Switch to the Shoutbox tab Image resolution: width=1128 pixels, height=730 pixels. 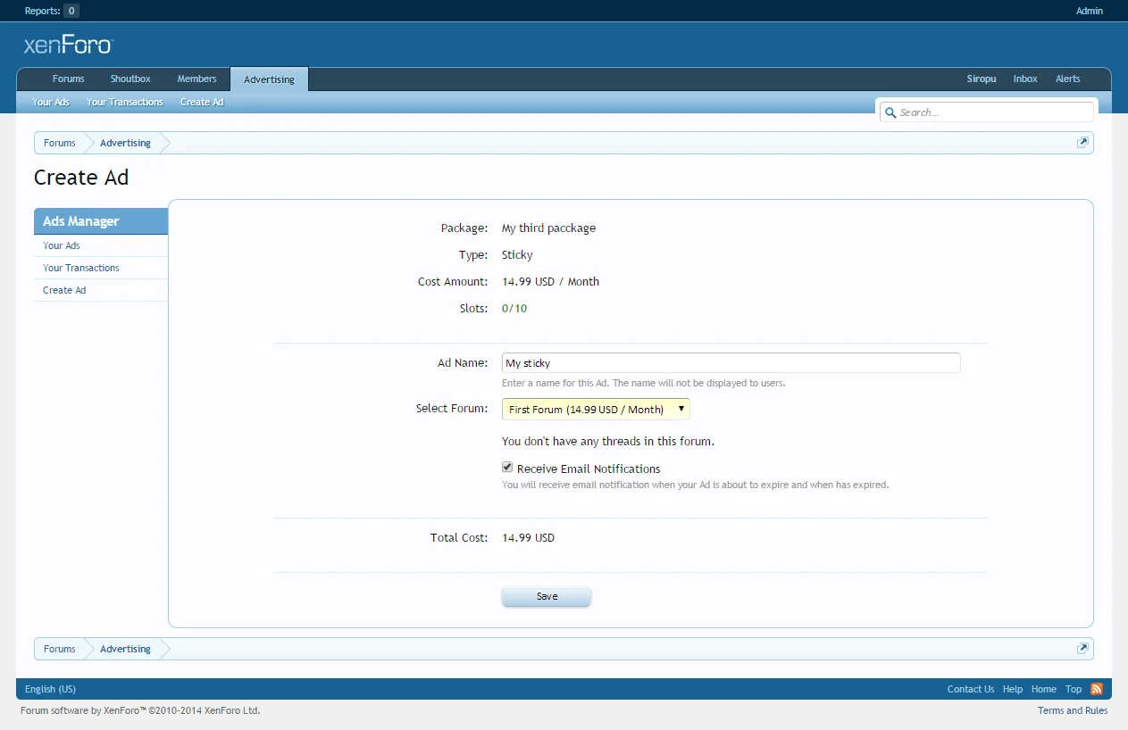click(130, 79)
